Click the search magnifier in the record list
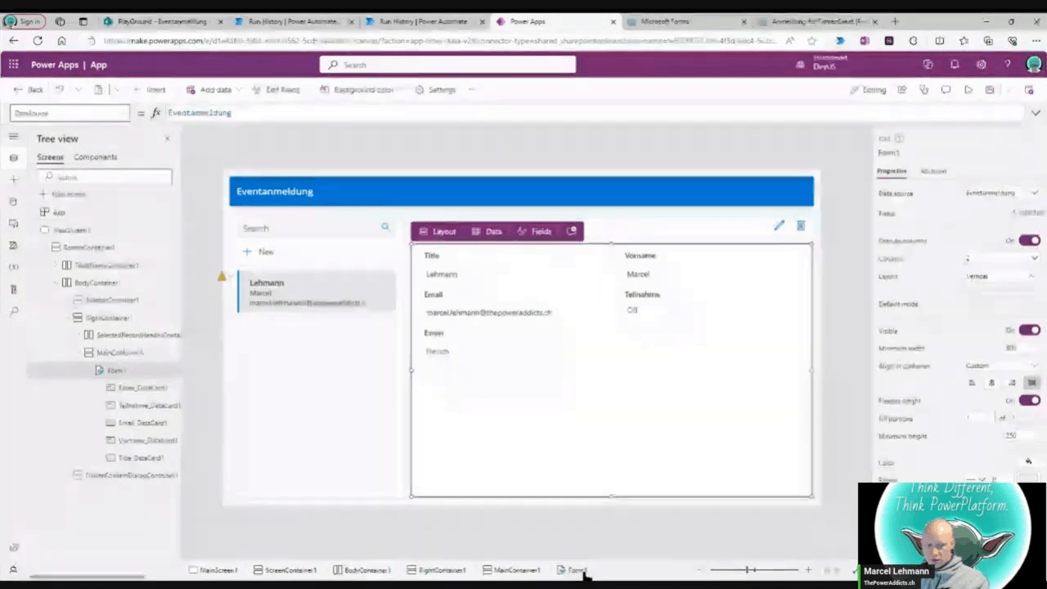Viewport: 1047px width, 589px height. [x=385, y=227]
